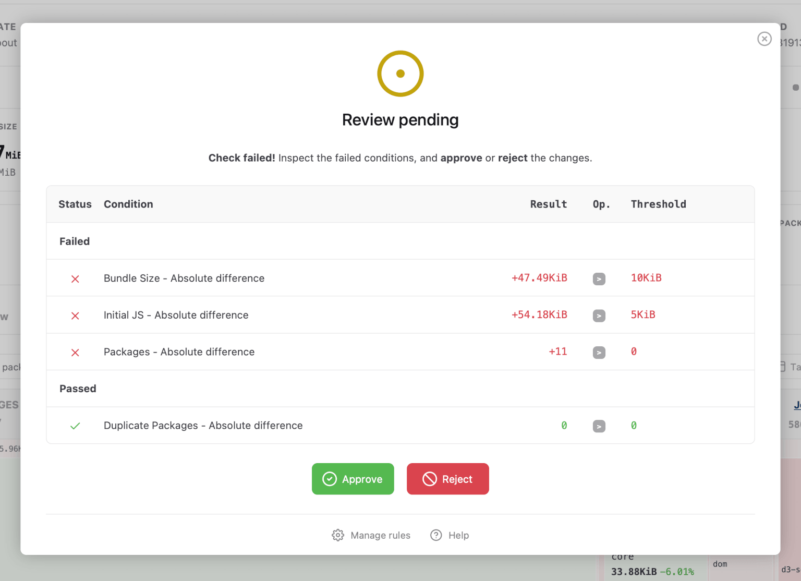Click the 'Review pending' title

(400, 120)
